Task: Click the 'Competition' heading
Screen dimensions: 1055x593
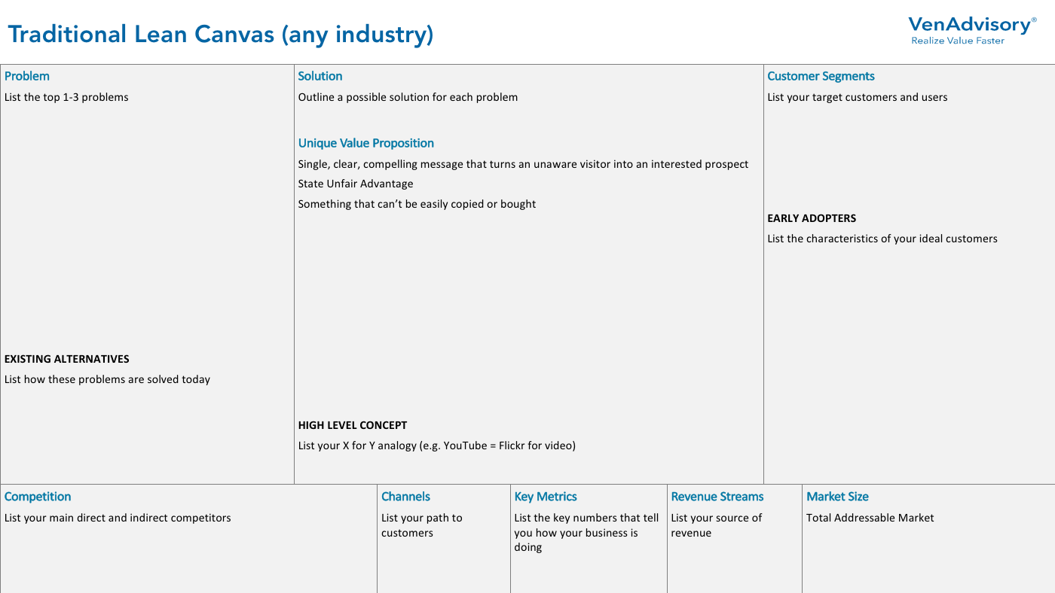Action: [38, 497]
